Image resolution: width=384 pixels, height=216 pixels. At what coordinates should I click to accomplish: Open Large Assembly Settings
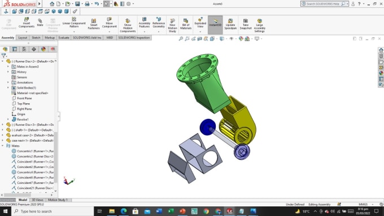tap(260, 25)
